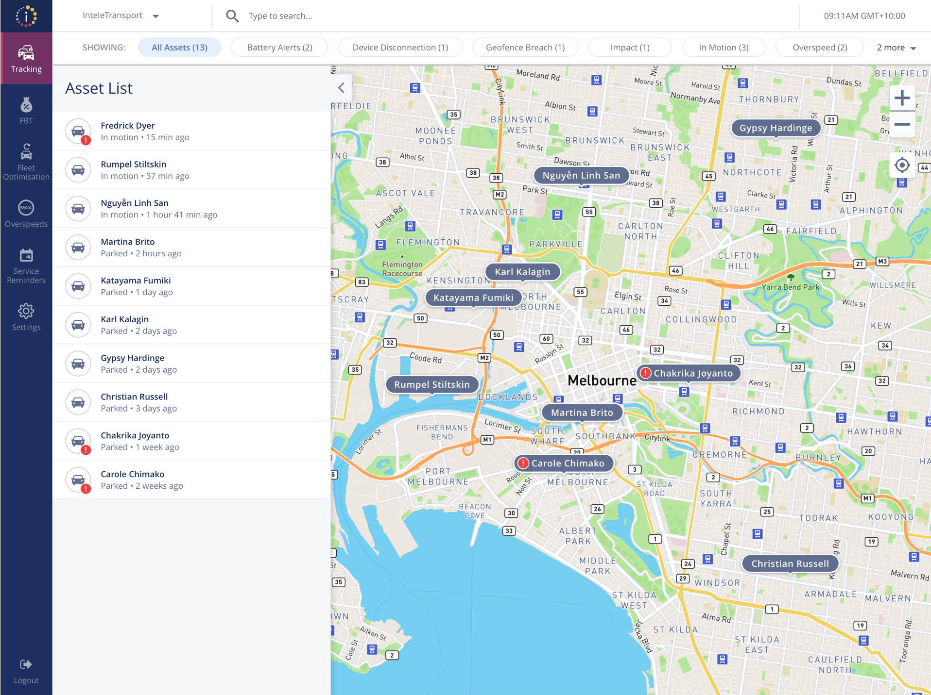Open the Tracking section in sidebar
This screenshot has width=931, height=695.
point(26,58)
